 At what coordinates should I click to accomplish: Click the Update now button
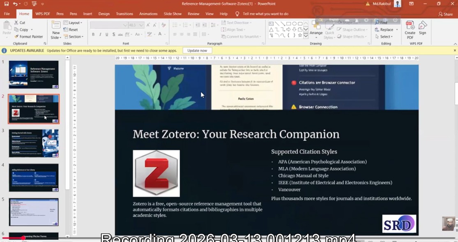click(x=198, y=50)
